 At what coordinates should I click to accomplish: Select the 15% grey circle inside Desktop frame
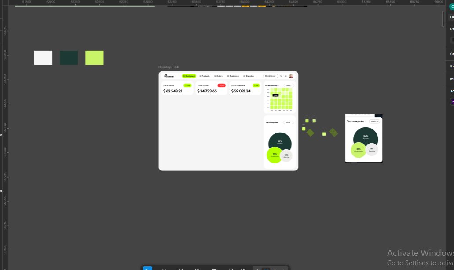(x=286, y=156)
